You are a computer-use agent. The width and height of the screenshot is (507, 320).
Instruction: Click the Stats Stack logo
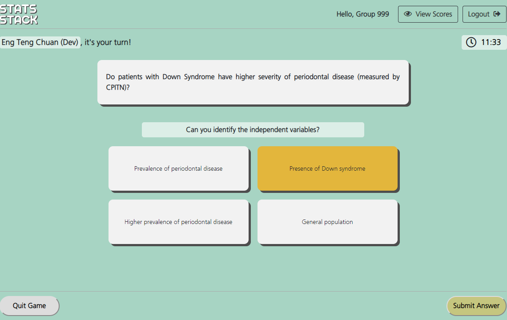click(19, 14)
